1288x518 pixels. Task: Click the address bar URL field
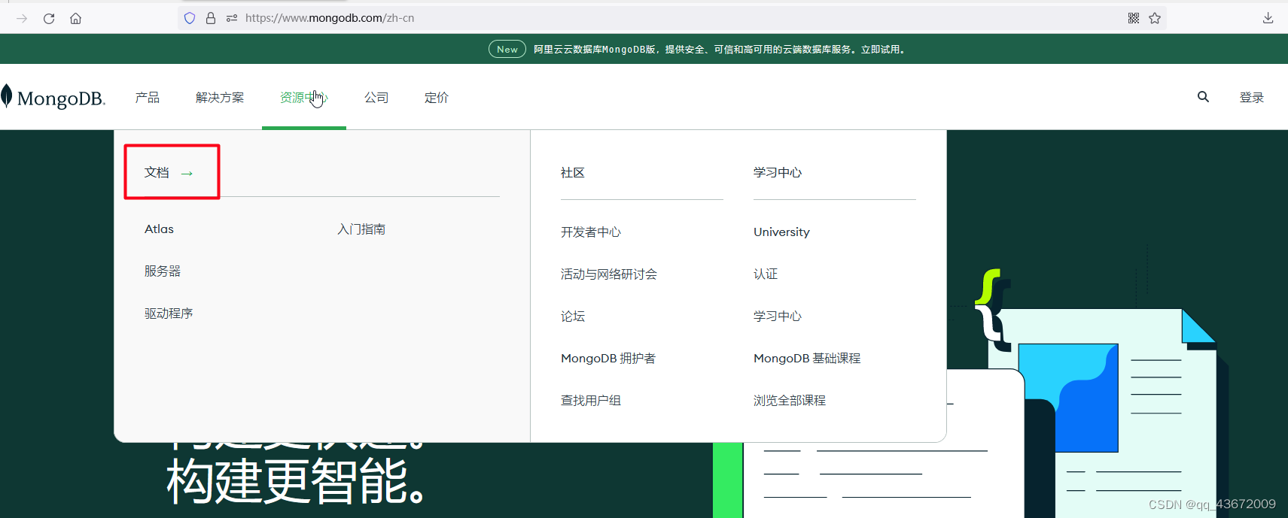coord(671,18)
